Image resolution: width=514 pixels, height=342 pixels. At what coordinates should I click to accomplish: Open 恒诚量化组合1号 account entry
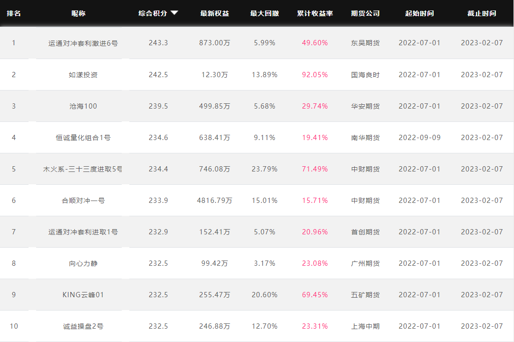83,138
